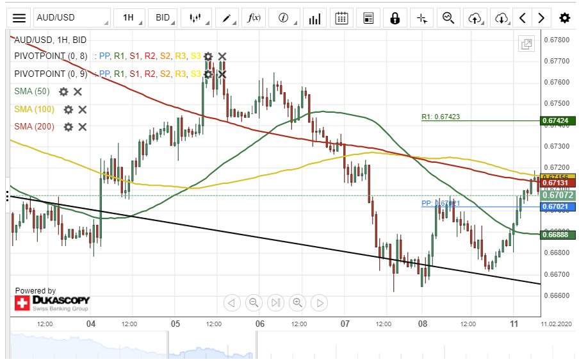The height and width of the screenshot is (364, 579).
Task: Click the cloud download load icon
Action: coord(501,18)
